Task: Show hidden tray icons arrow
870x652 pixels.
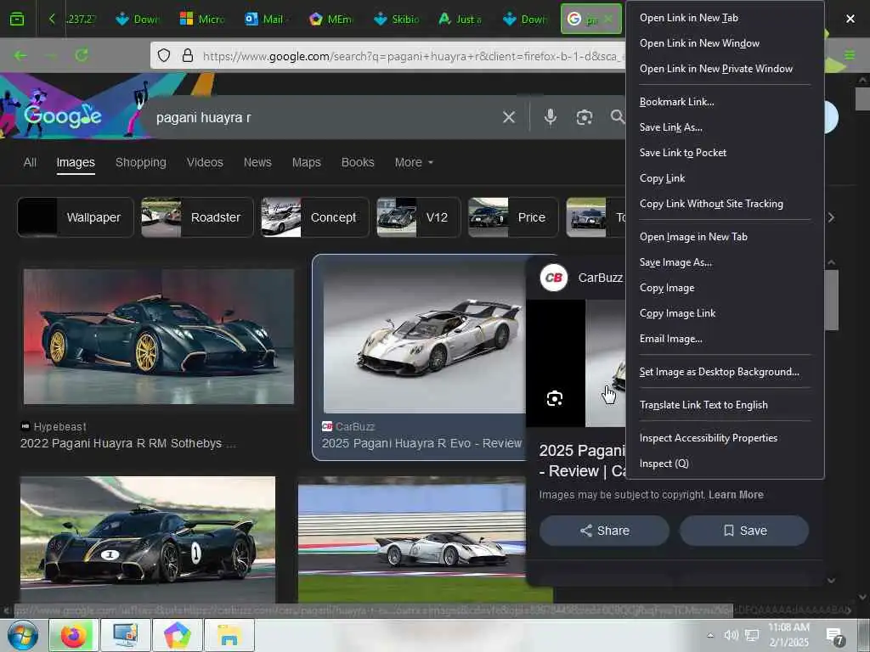Action: [x=710, y=635]
